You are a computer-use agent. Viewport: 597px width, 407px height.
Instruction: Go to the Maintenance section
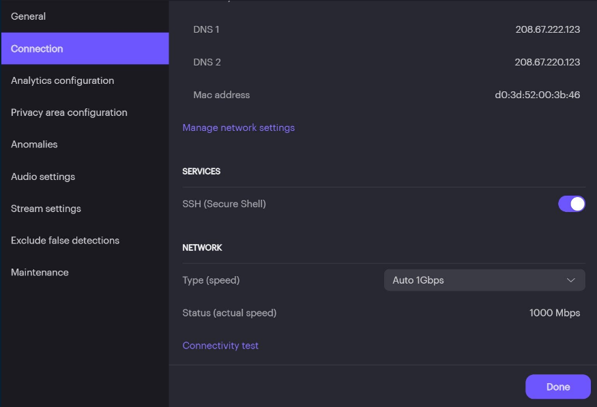pos(40,273)
